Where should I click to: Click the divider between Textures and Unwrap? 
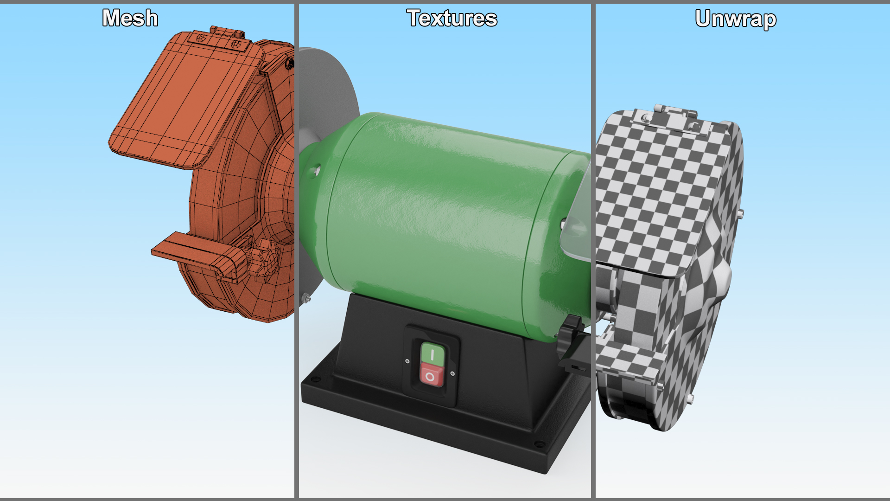point(593,250)
